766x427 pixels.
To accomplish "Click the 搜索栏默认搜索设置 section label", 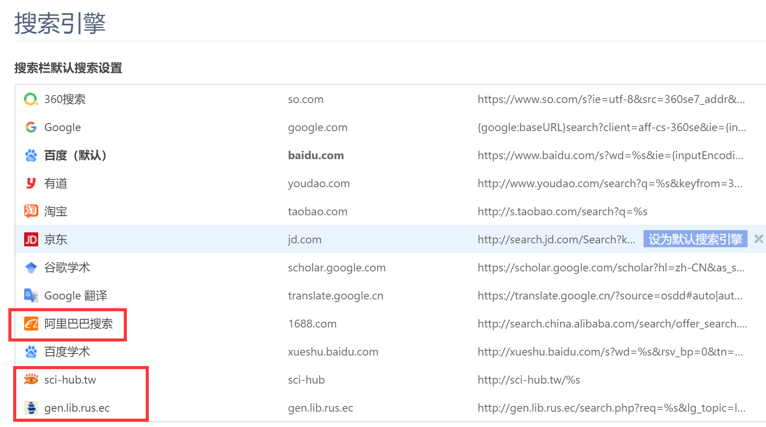I will [68, 68].
